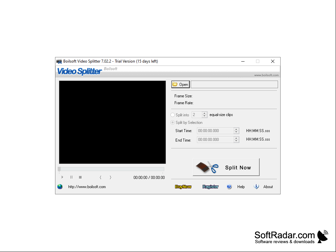The width and height of the screenshot is (336, 252).
Task: Click the black video preview area
Action: (x=112, y=122)
